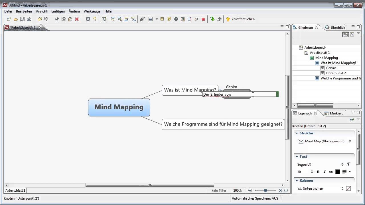The image size is (365, 205).
Task: Open the Unterstrichen shape dropdown
Action: point(342,188)
